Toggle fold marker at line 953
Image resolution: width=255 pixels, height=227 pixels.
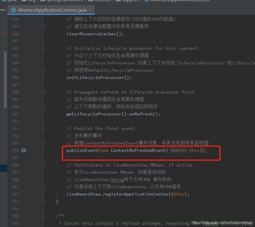tap(43, 129)
